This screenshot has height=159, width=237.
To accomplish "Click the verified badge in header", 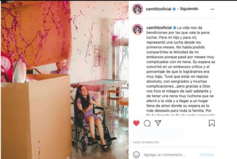I will click(x=174, y=9).
